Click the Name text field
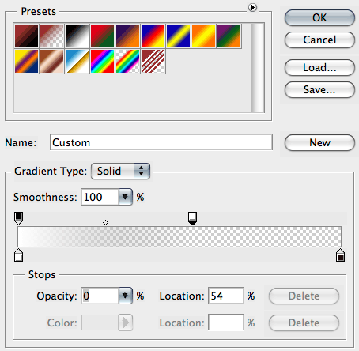Viewport: 359px width, 351px height. pos(161,142)
